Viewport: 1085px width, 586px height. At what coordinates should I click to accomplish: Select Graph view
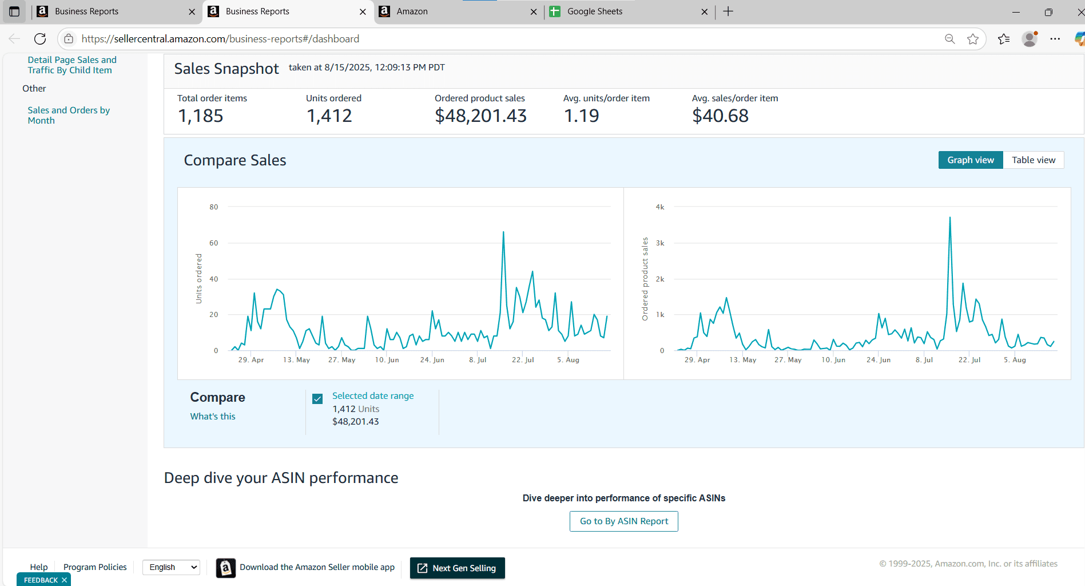(x=971, y=160)
